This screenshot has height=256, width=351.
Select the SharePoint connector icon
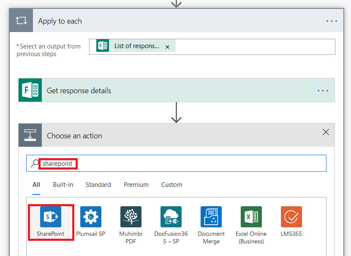coord(51,217)
